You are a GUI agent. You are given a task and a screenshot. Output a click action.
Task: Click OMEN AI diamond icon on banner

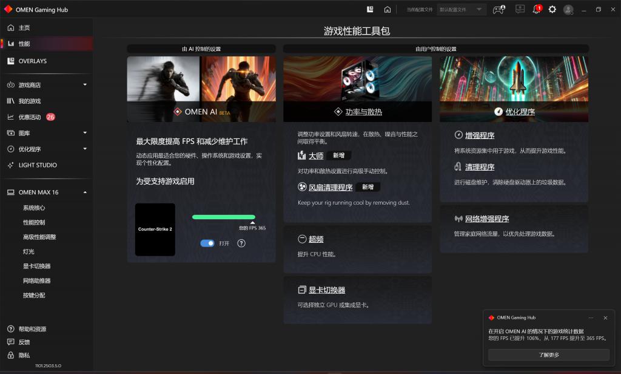(x=178, y=112)
